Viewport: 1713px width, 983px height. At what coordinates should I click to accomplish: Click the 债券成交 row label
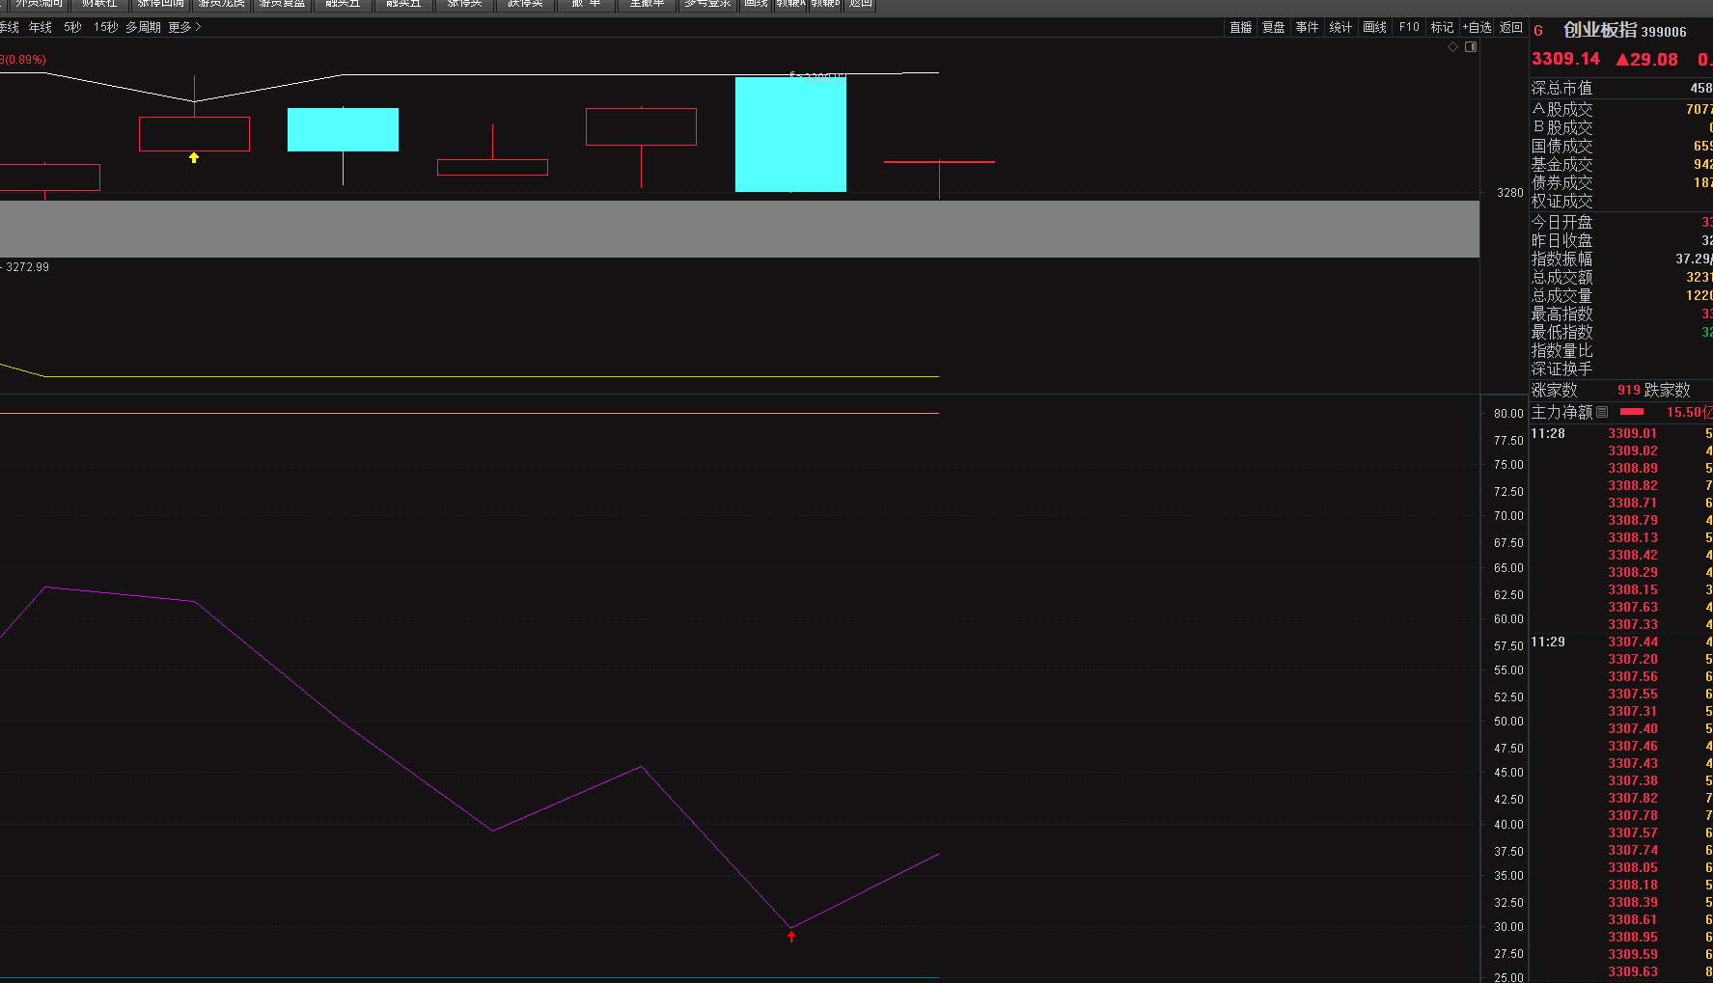[1561, 182]
